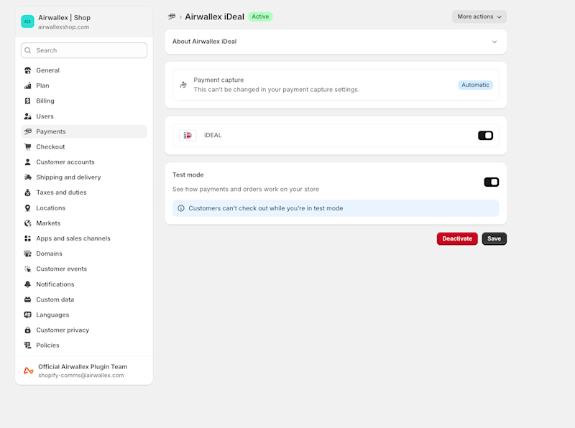Click the Checkout cart icon
This screenshot has width=575, height=428.
[27, 147]
